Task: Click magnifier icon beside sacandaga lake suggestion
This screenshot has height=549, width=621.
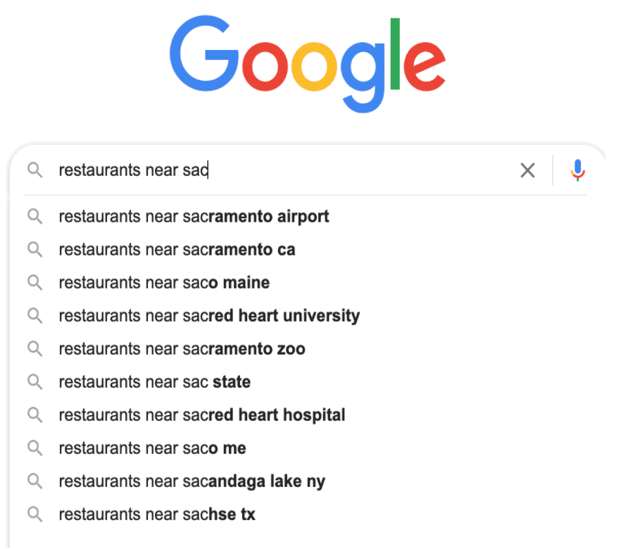Action: [34, 481]
